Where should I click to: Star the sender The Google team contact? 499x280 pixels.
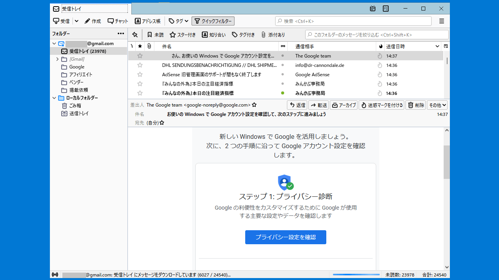pyautogui.click(x=254, y=105)
